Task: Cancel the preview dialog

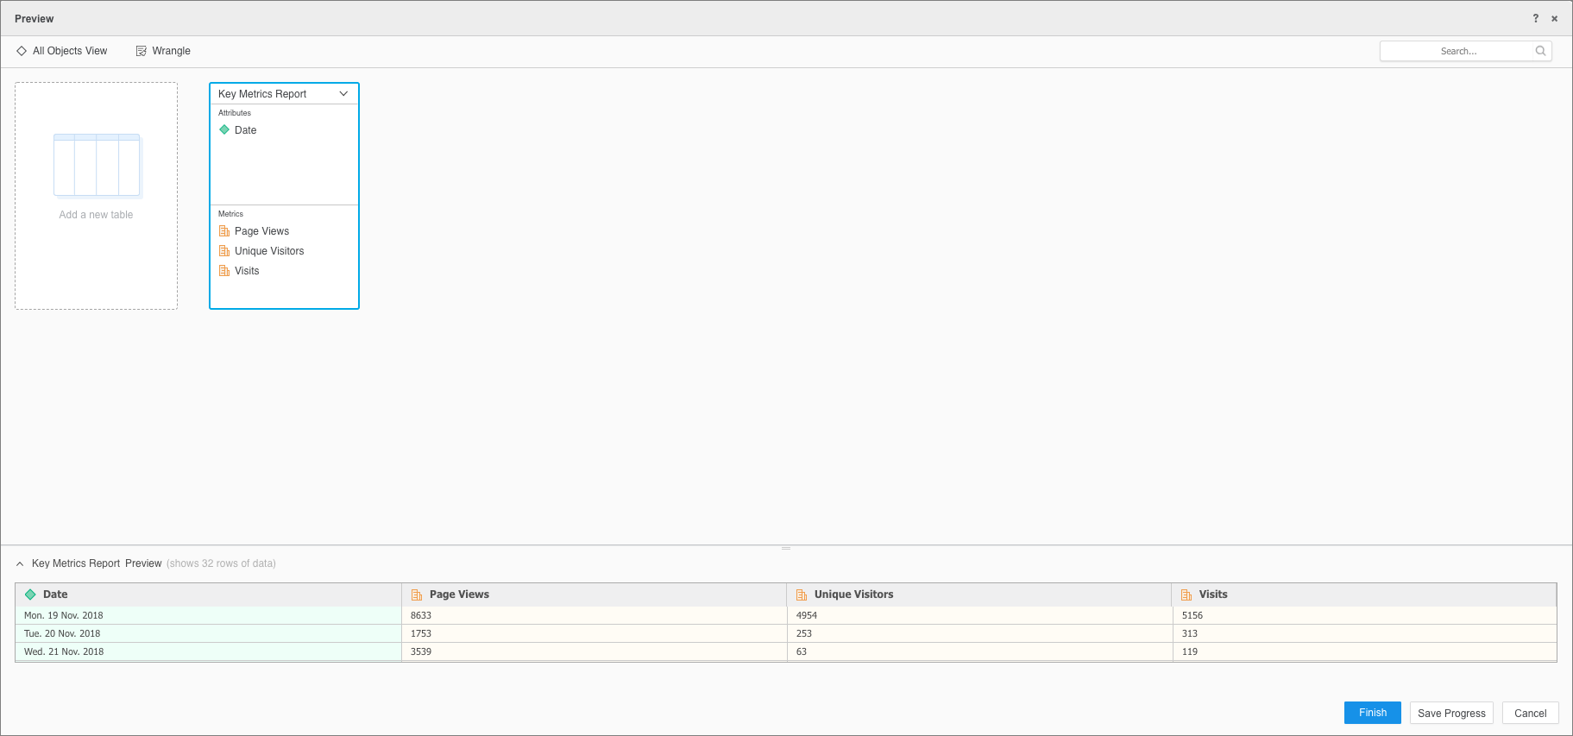Action: pos(1530,713)
